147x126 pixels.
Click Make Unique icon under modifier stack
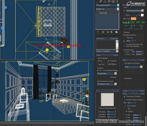tap(108, 32)
